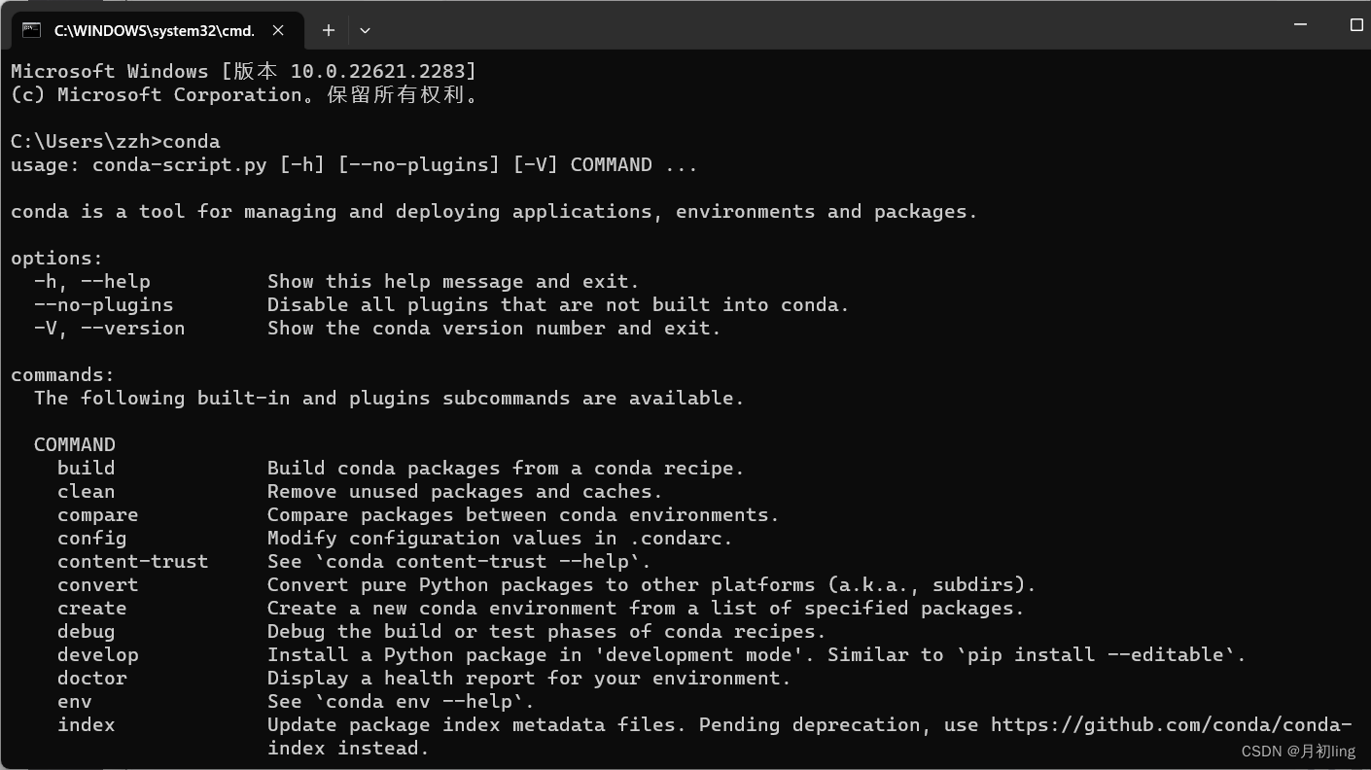Open the new tab dropdown chevron
Viewport: 1371px width, 770px height.
point(365,30)
